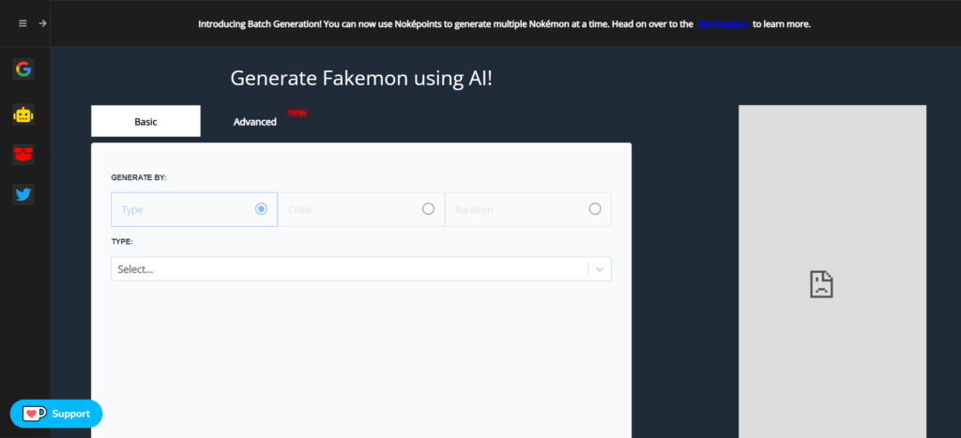961x438 pixels.
Task: Click the Google icon in sidebar
Action: (23, 68)
